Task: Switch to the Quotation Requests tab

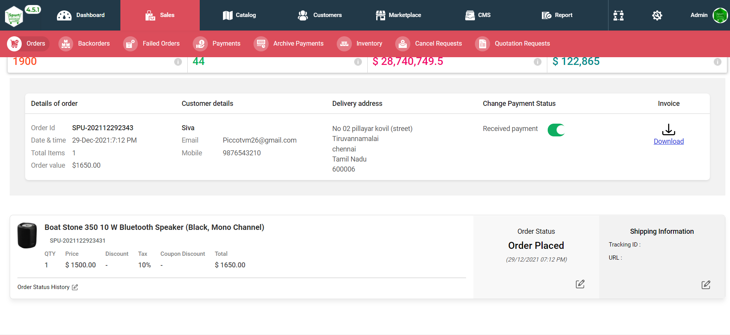Action: pyautogui.click(x=512, y=44)
